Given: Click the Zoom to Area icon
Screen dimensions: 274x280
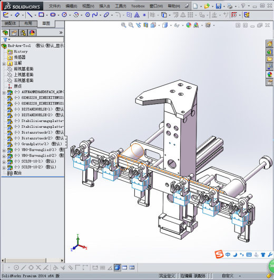Looking at the screenshot, I should (131, 25).
